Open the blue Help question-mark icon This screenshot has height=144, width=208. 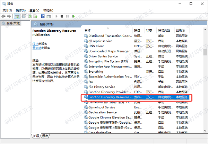[x=43, y=16]
